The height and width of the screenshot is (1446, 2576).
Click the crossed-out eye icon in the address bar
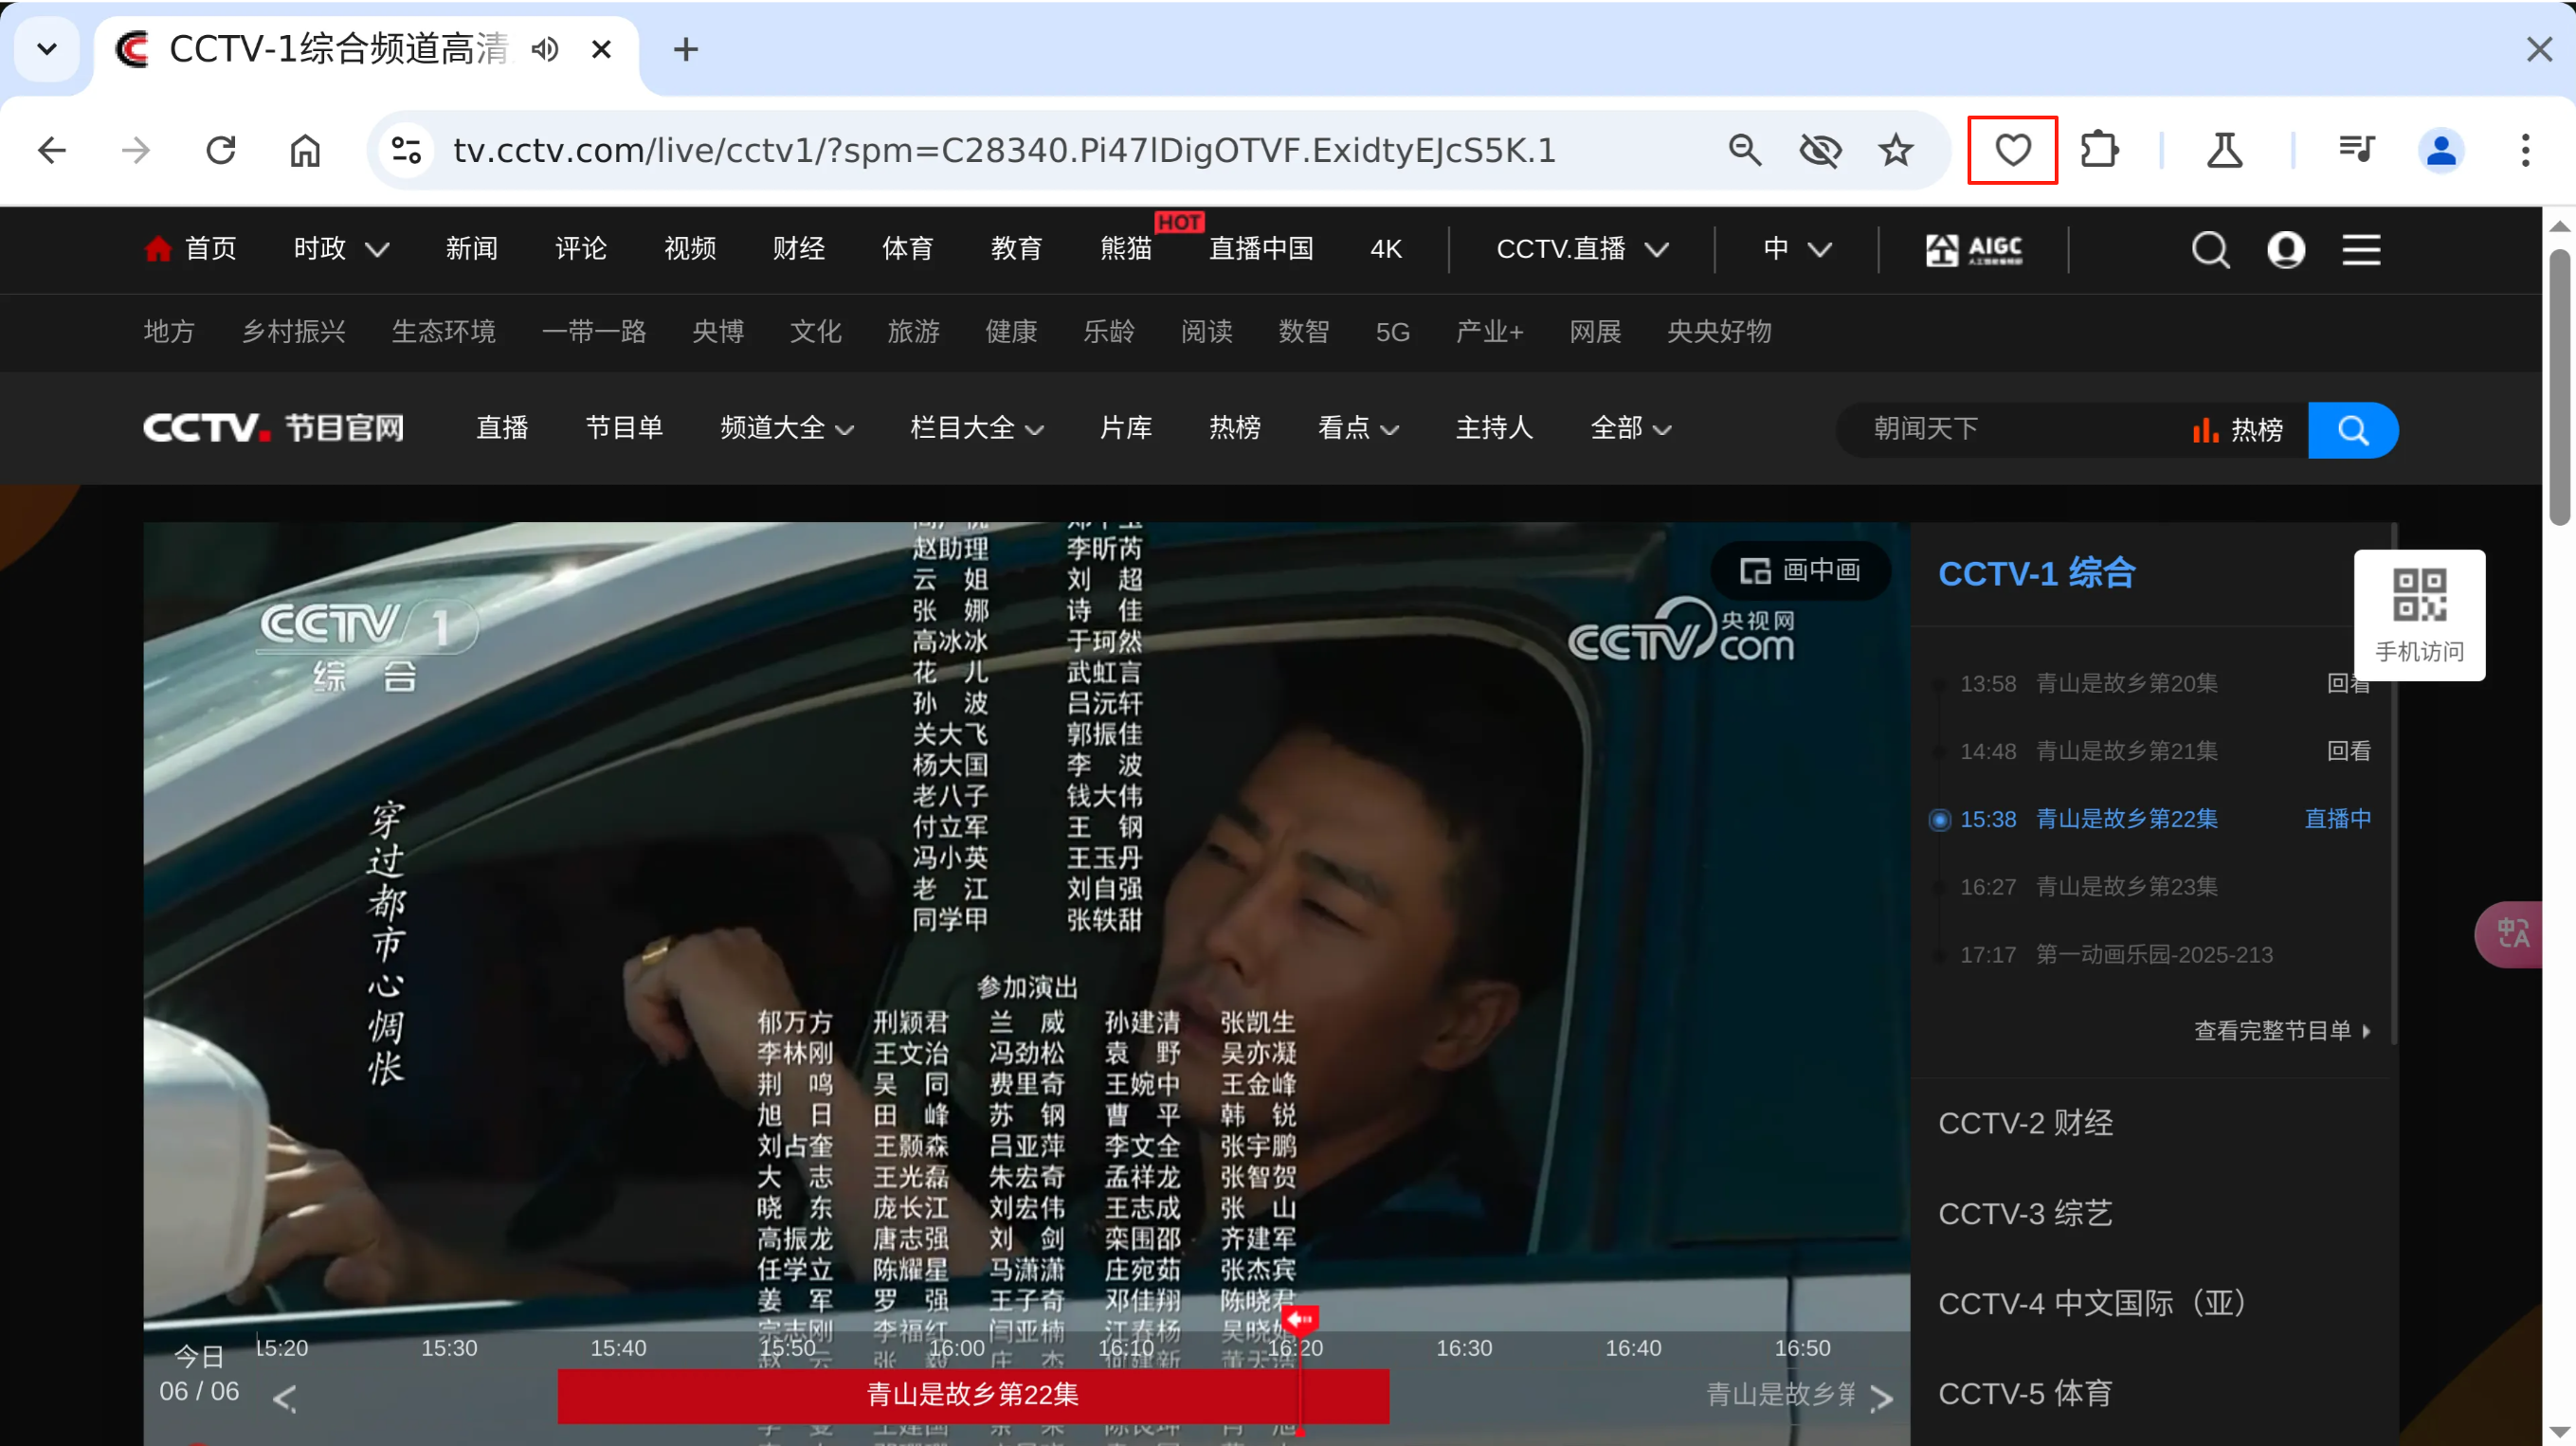1820,150
